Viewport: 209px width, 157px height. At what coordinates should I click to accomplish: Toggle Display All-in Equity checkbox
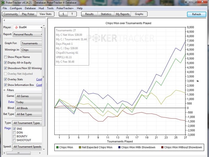(5, 63)
